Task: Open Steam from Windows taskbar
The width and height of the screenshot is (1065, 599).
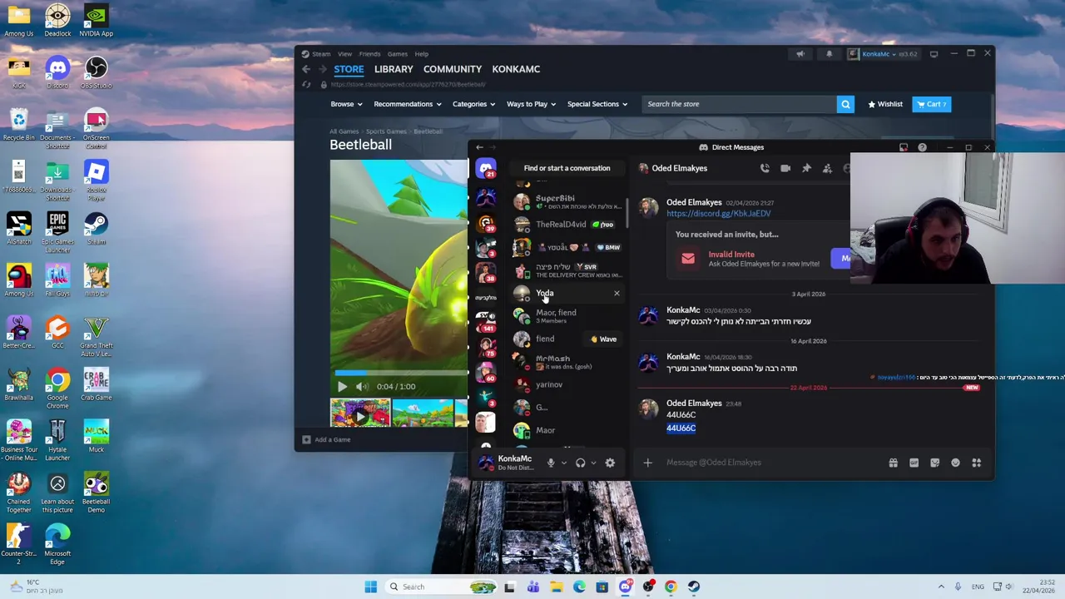Action: click(693, 587)
